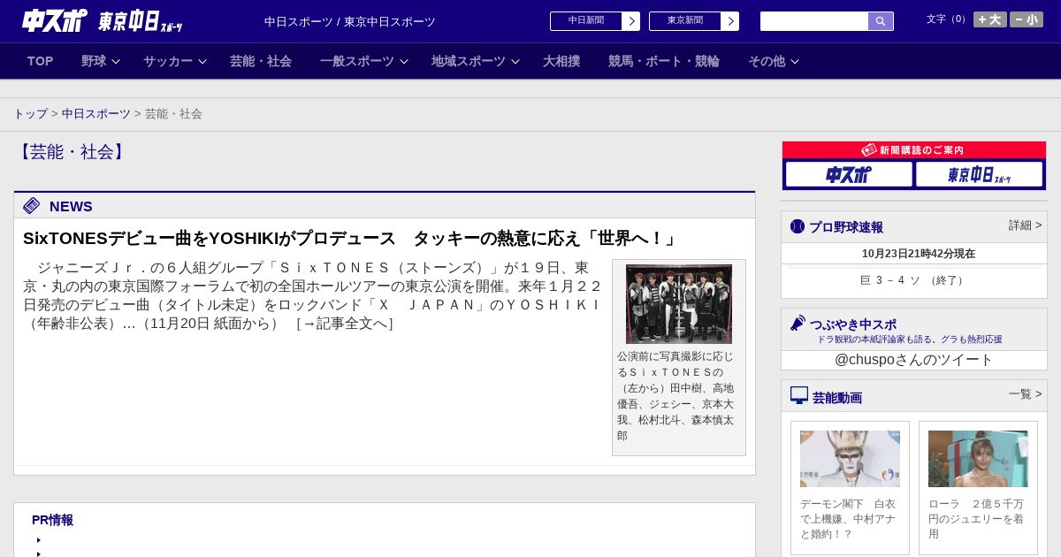Click the トップ breadcrumb link

pos(31,114)
